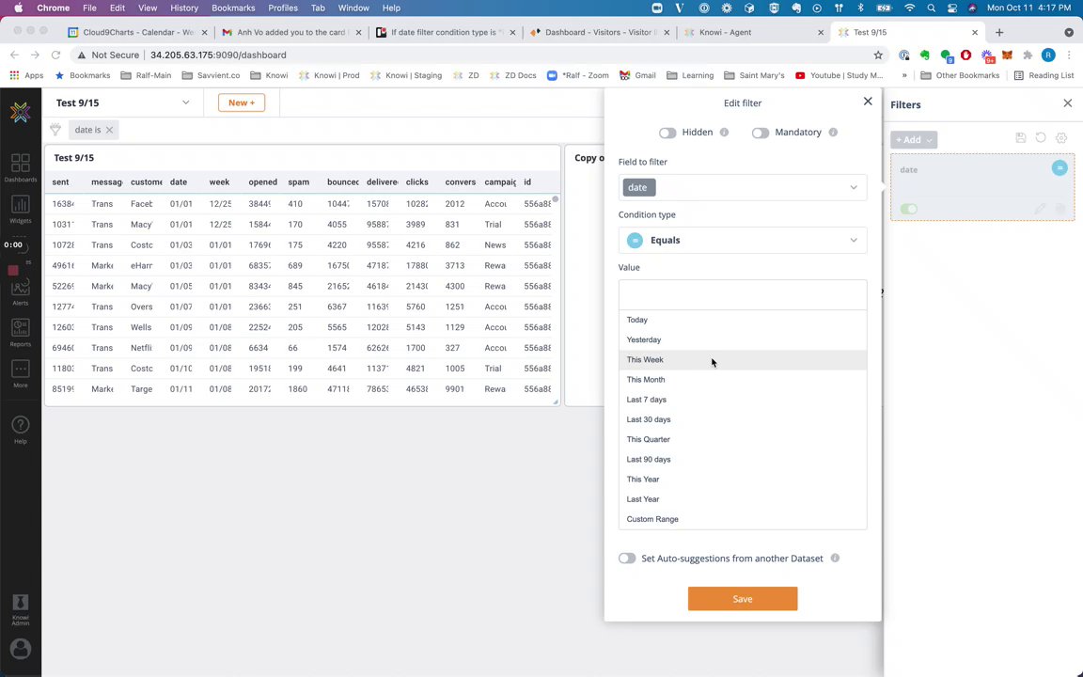Open Chrome History menu
Screen dimensions: 1083x677
tap(183, 8)
